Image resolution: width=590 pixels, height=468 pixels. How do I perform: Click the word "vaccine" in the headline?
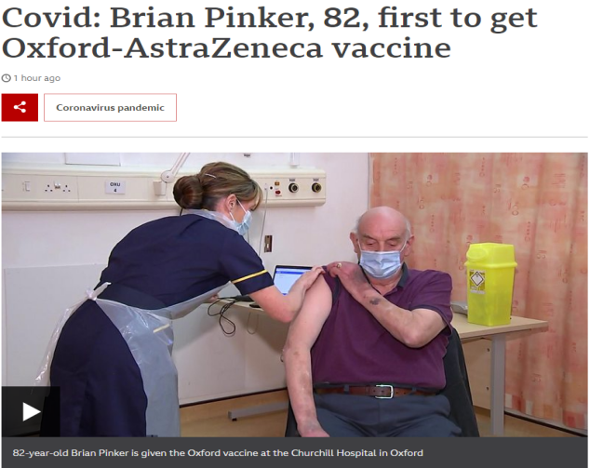(x=391, y=48)
